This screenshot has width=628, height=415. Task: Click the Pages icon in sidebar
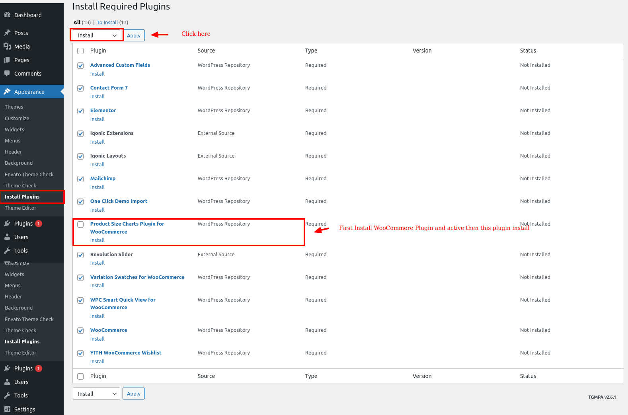tap(7, 60)
